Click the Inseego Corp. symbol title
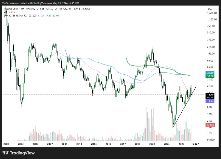Viewport: 221px width, 159px height. pyautogui.click(x=11, y=9)
